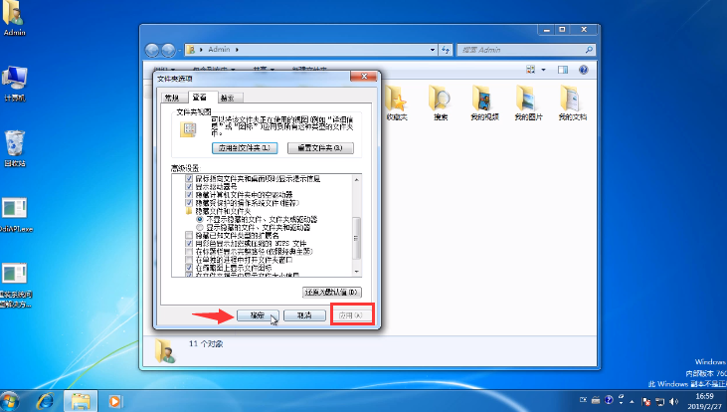Viewport: 727px width, 412px height.
Task: Click the refresh icon beside the address bar
Action: pyautogui.click(x=446, y=50)
